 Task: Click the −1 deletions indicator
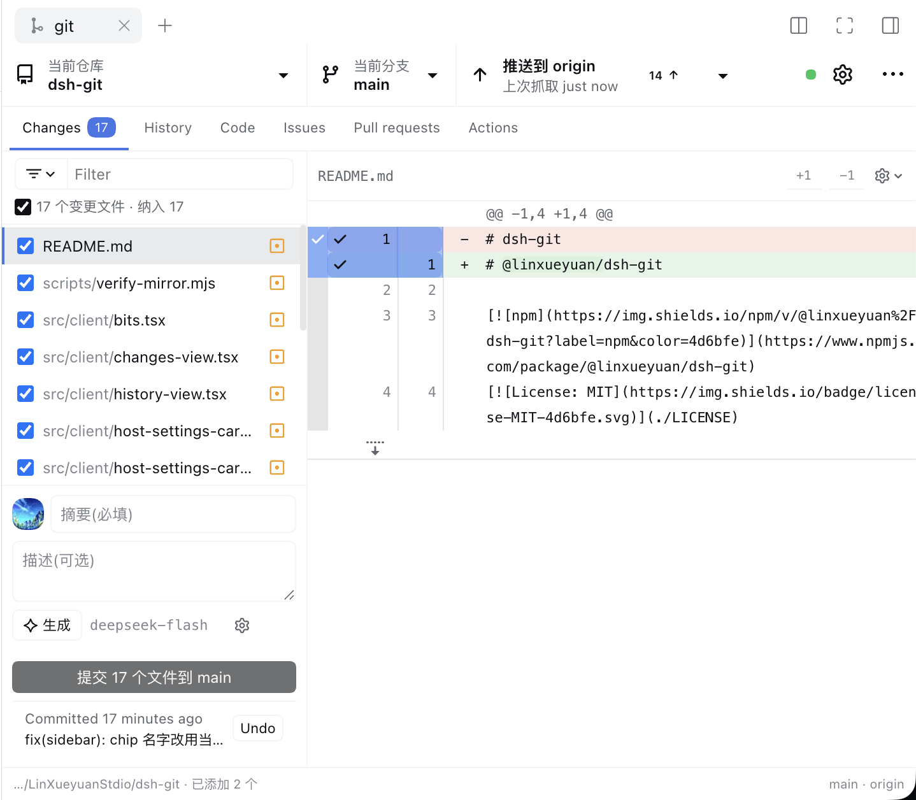coord(847,176)
